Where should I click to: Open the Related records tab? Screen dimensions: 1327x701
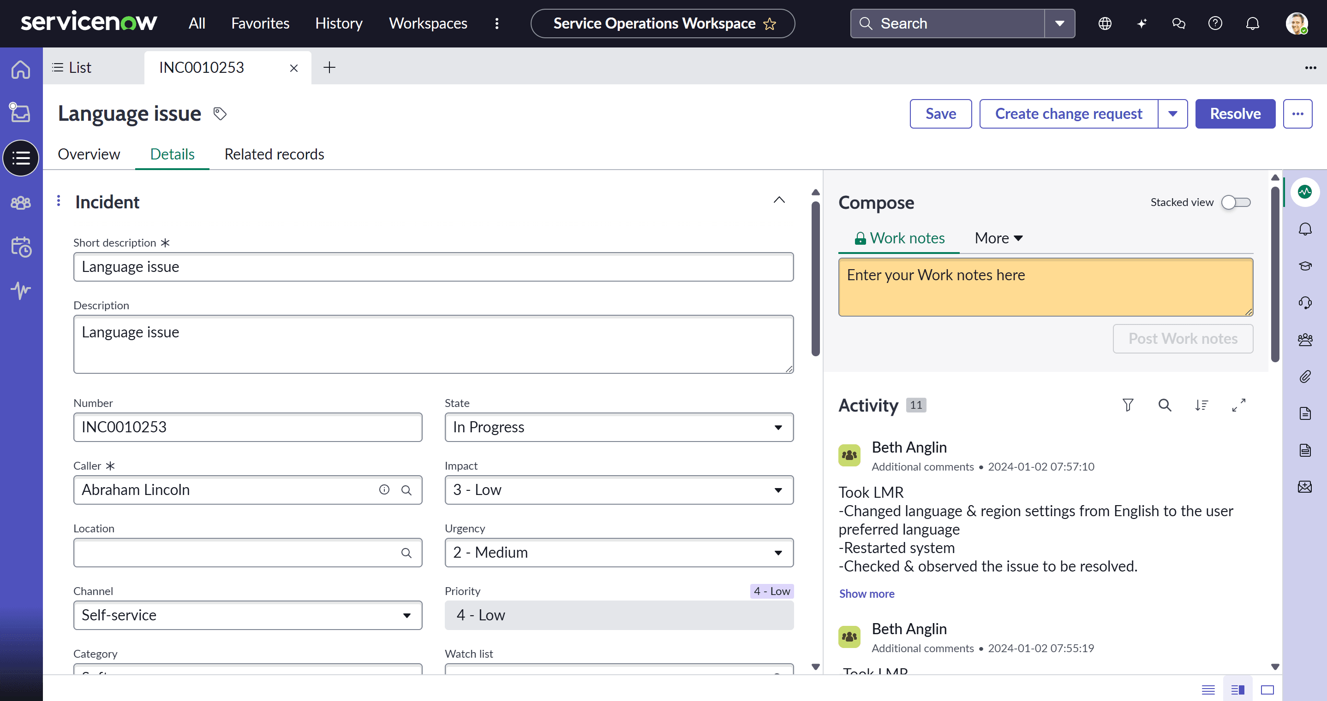274,154
